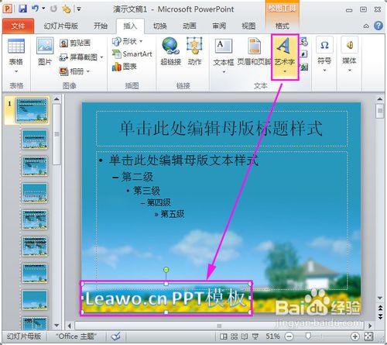
Task: Click horizontal scrollbar right arrow
Action: (x=370, y=326)
